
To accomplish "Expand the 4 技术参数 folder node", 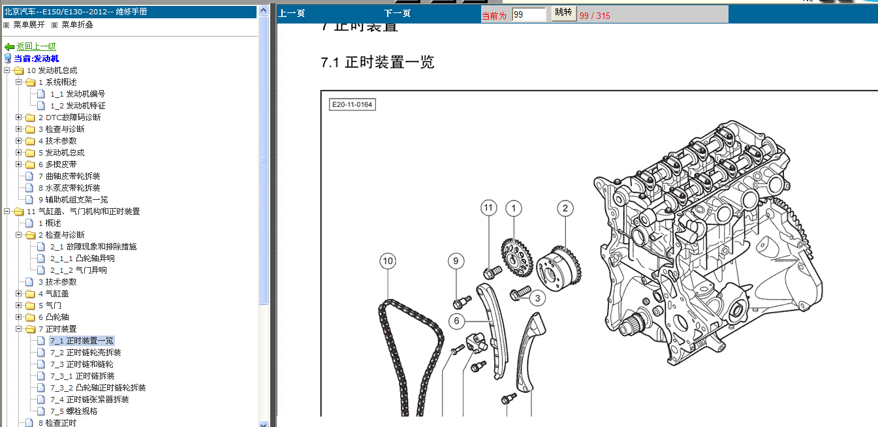I will (x=19, y=141).
